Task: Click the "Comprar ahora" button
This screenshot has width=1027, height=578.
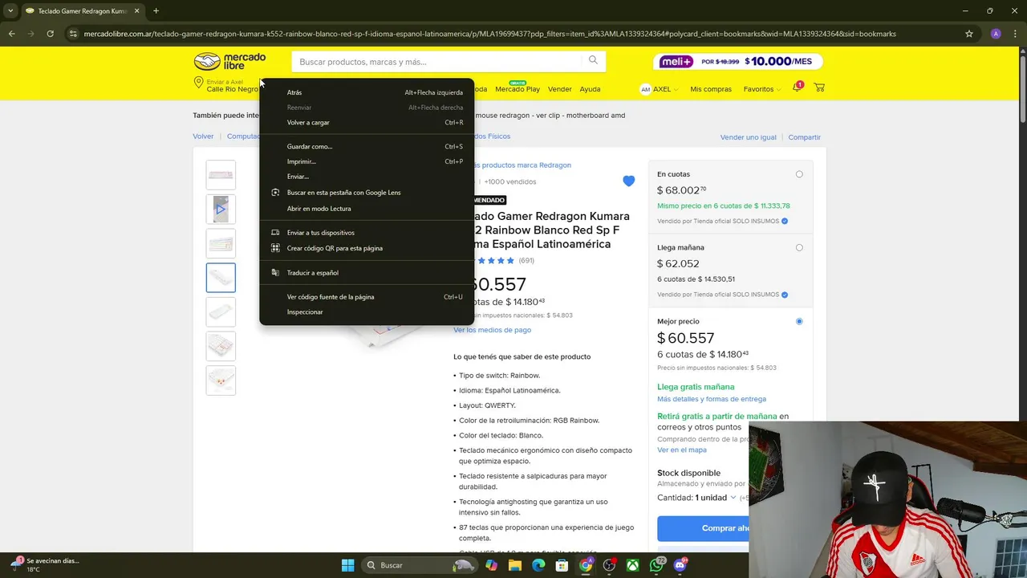Action: pyautogui.click(x=703, y=528)
